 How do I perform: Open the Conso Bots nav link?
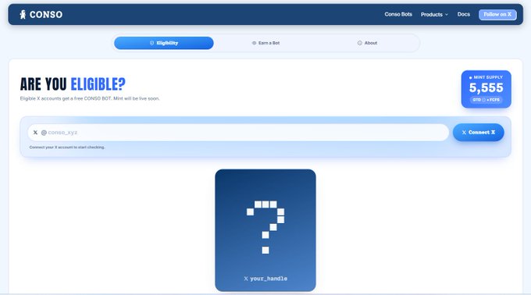[x=398, y=14]
